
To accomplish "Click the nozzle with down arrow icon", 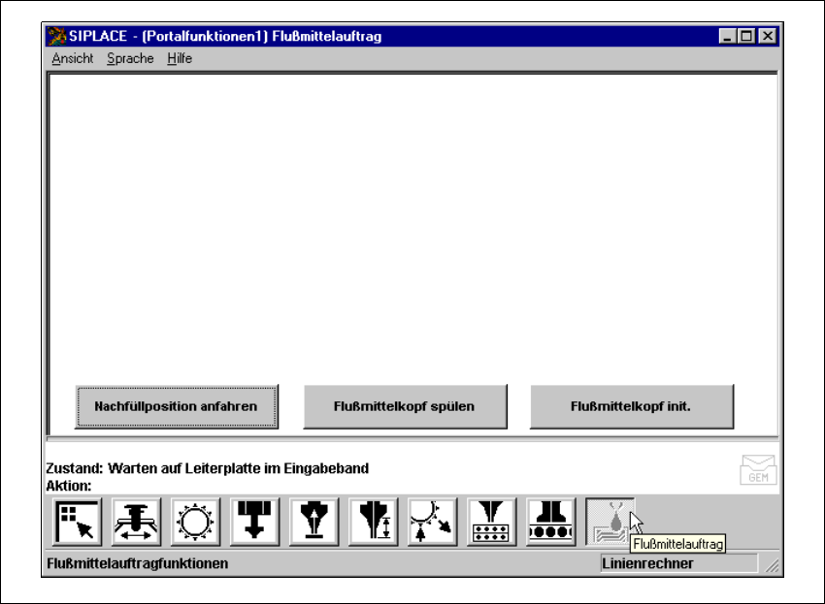I will [x=254, y=522].
